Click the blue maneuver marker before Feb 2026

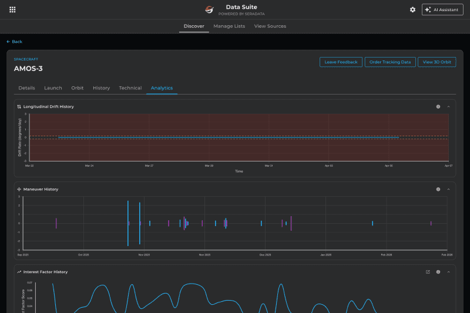click(x=372, y=223)
